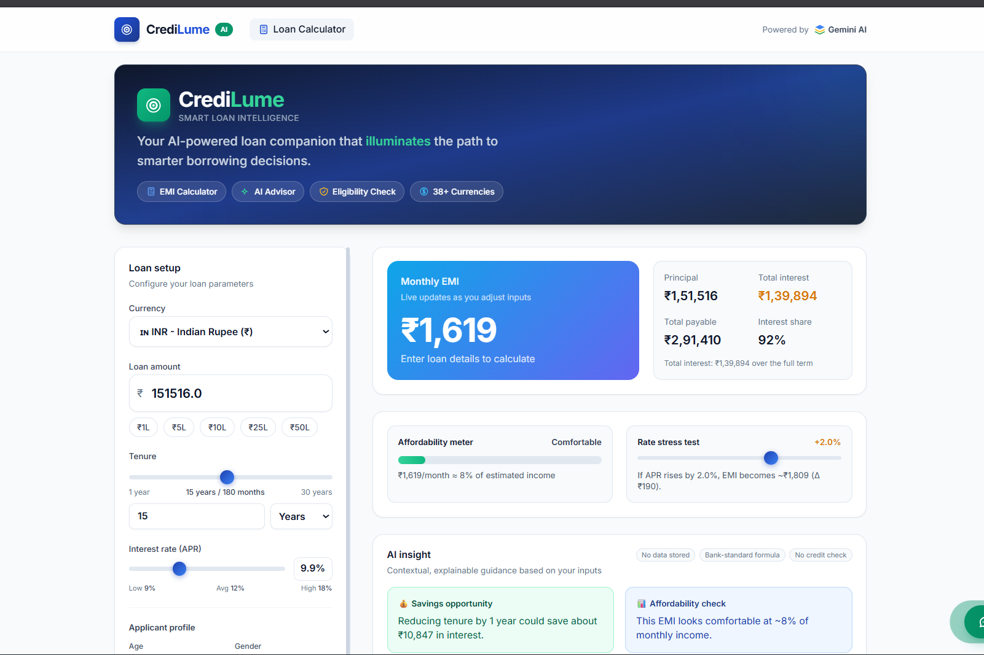
Task: Click the Bank-standard formula badge
Action: click(742, 555)
